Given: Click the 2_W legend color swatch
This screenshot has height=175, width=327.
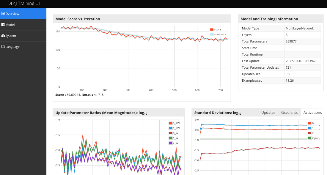Looking at the screenshot, I should click(x=170, y=143).
